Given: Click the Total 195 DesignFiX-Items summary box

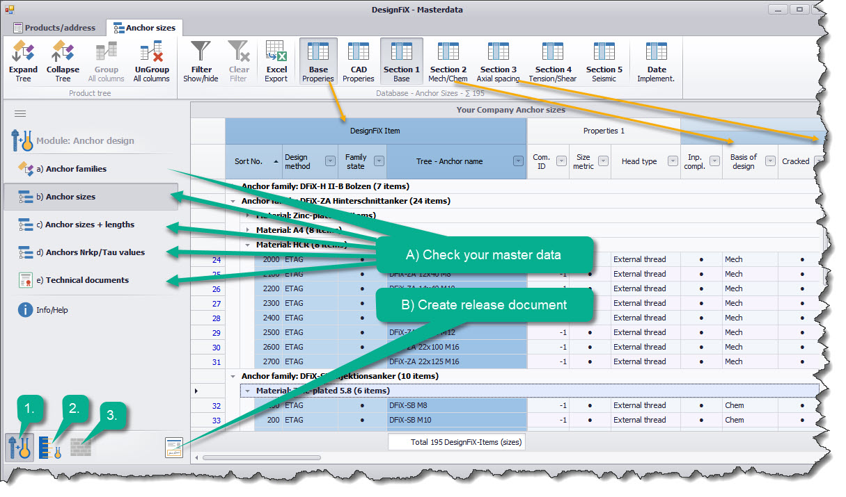Looking at the screenshot, I should click(456, 441).
